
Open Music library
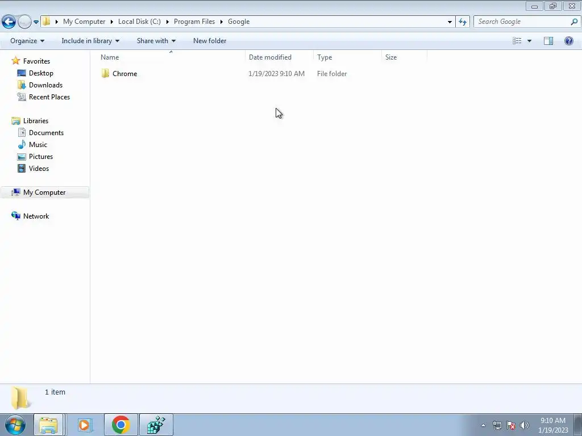pos(38,144)
